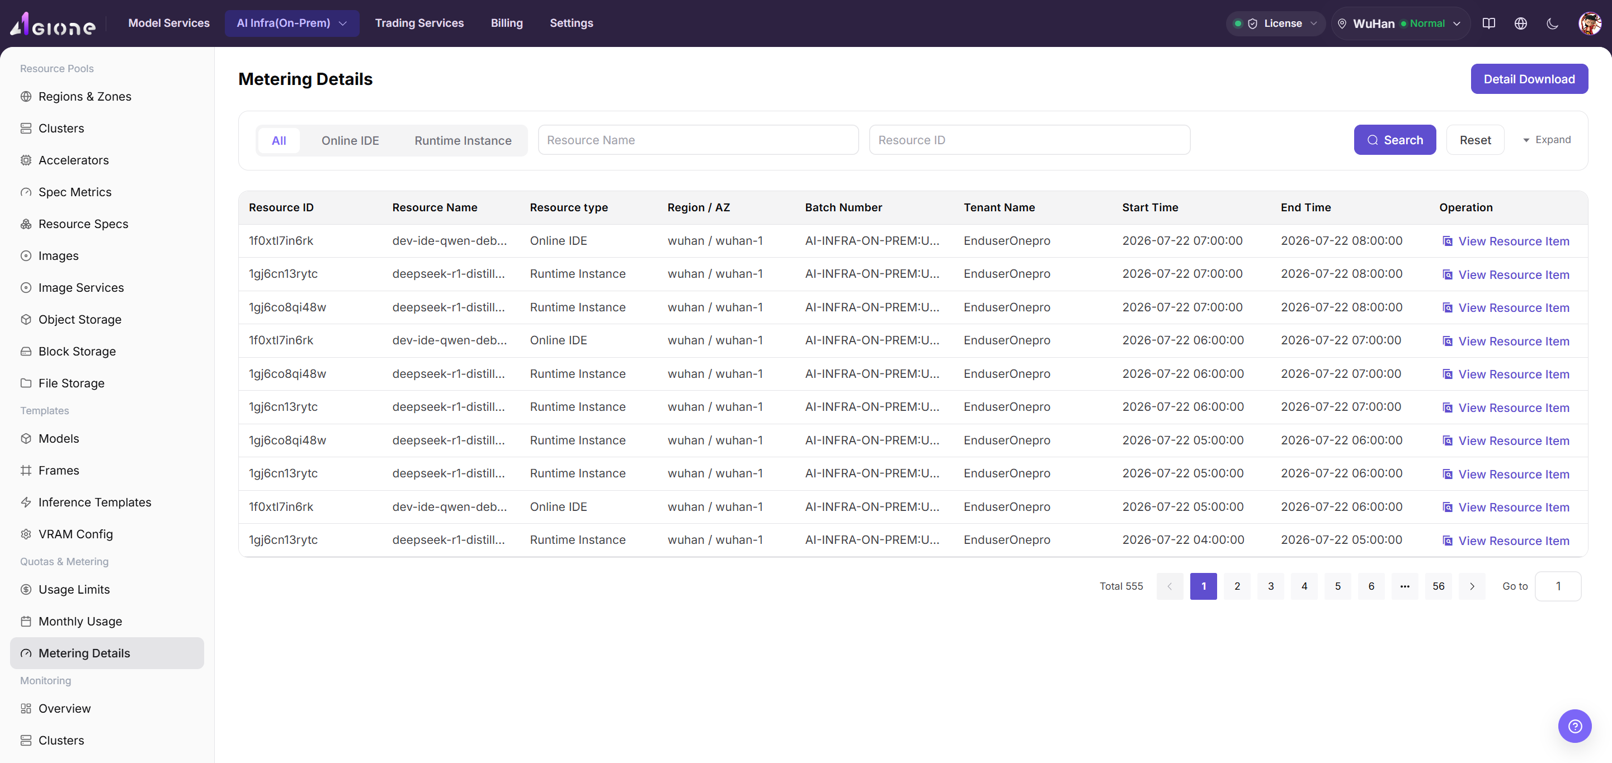
Task: Click the pagination ellipsis
Action: click(x=1405, y=586)
